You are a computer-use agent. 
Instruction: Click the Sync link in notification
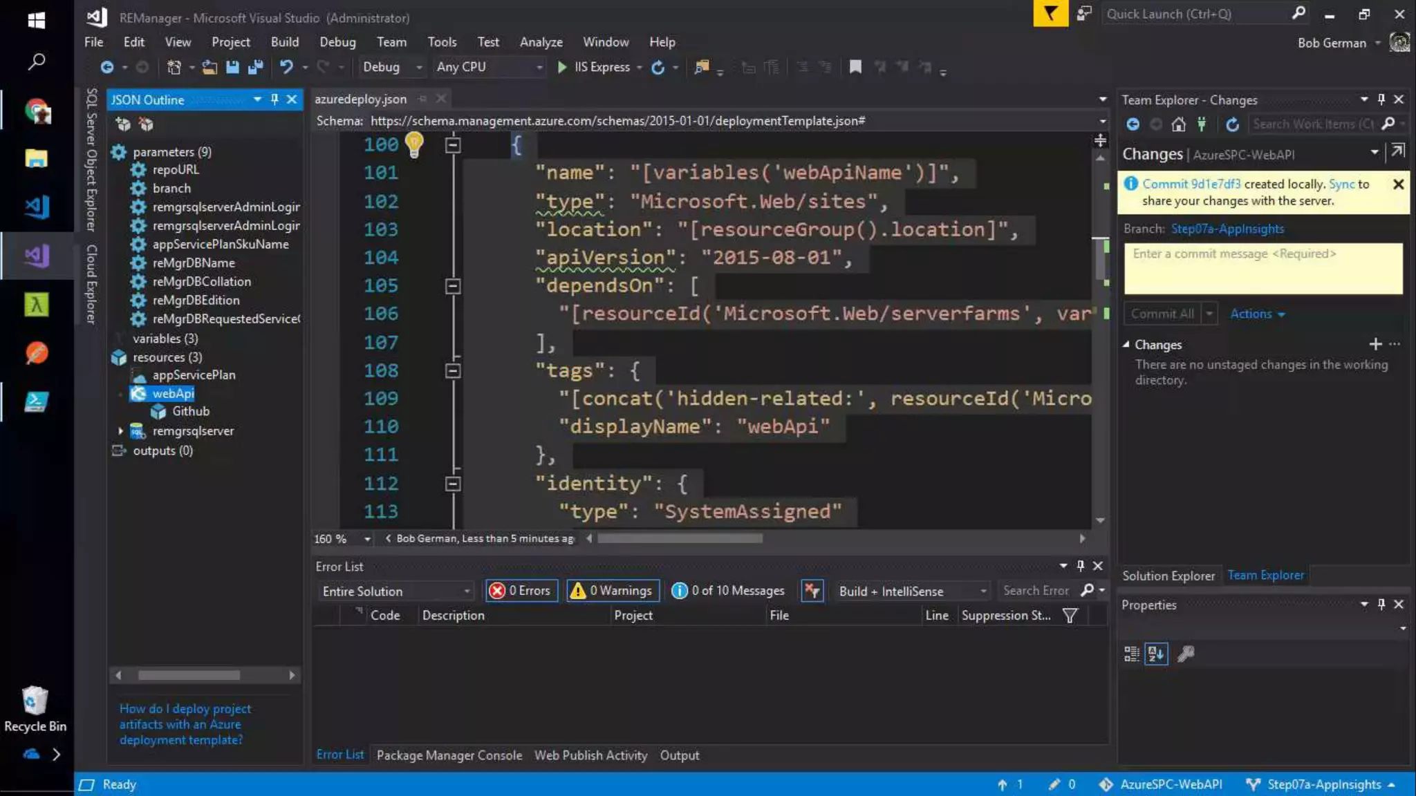(x=1341, y=184)
